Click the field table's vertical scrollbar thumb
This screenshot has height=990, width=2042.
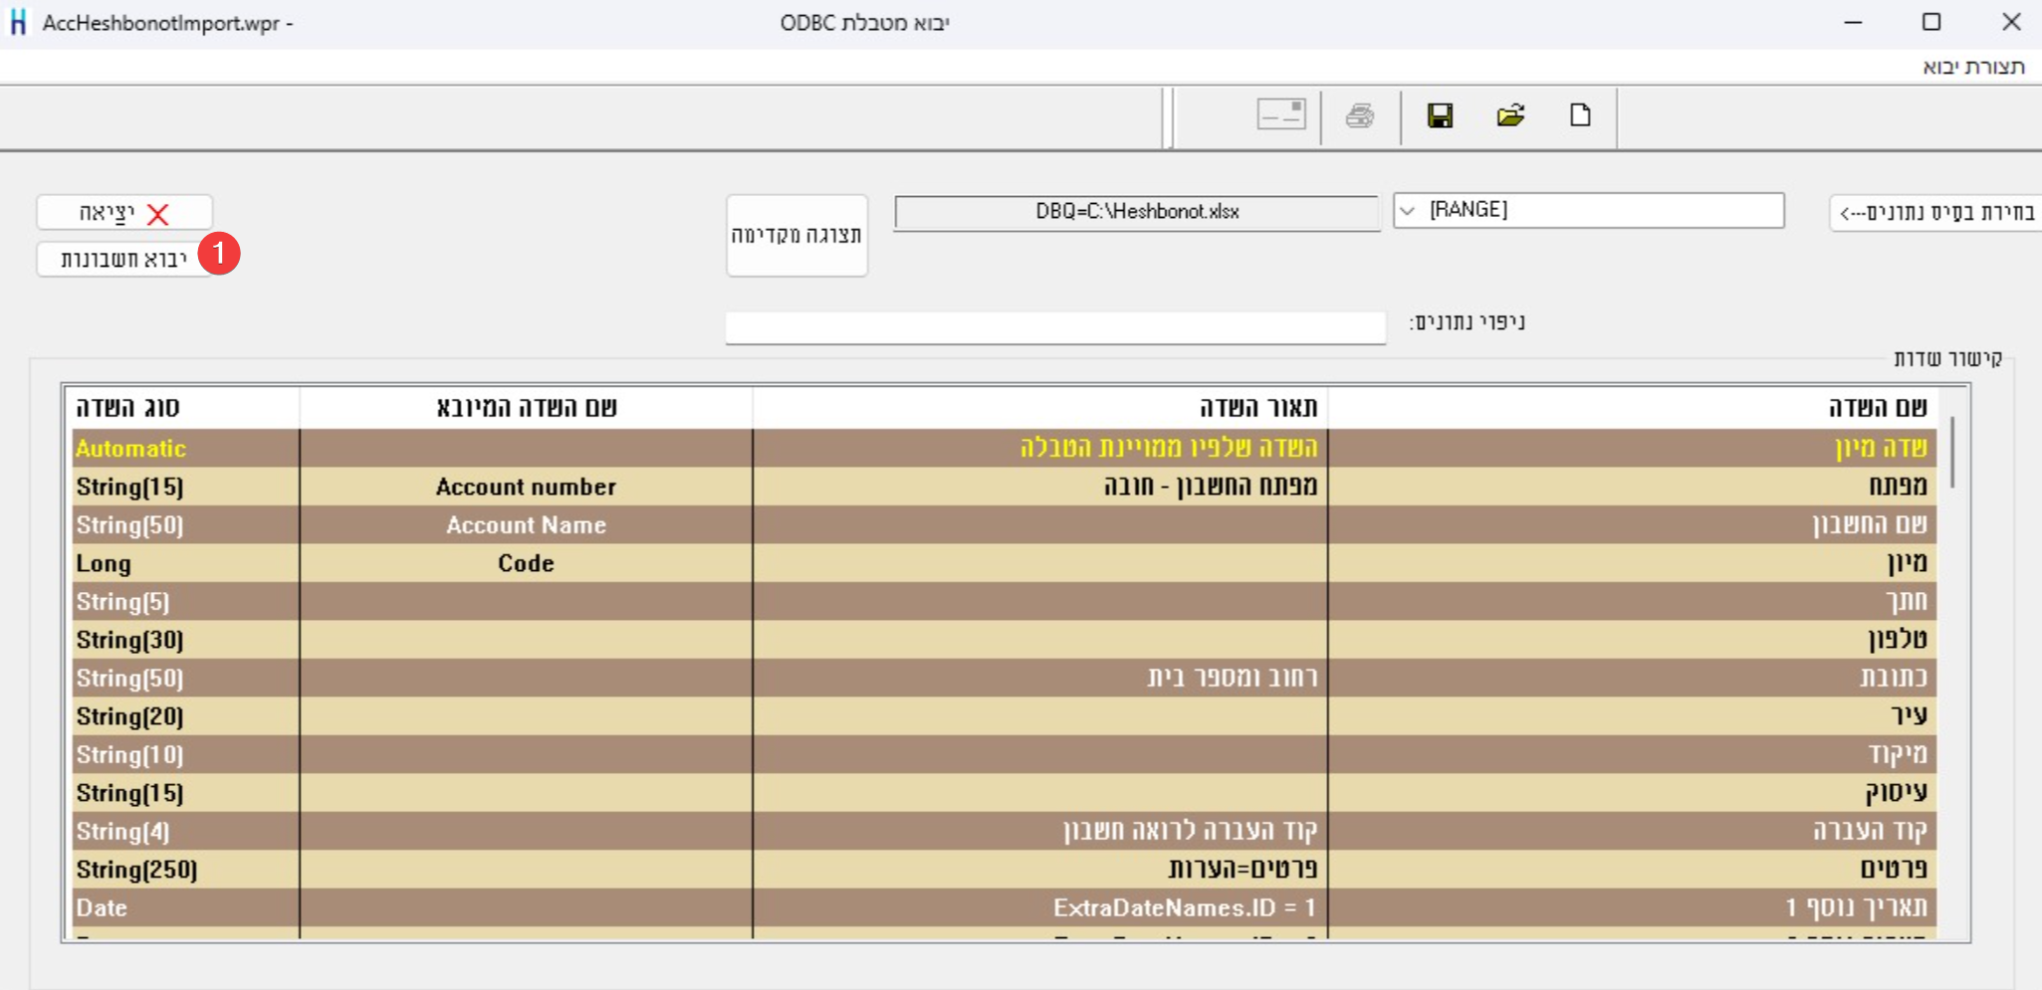click(x=1952, y=453)
